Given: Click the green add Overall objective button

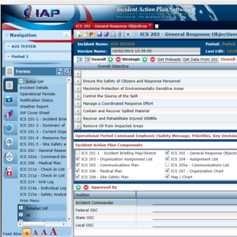Looking at the screenshot, I should point(110,60).
